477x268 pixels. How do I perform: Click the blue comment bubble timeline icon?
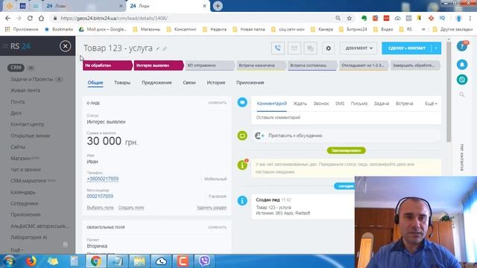pos(242,103)
